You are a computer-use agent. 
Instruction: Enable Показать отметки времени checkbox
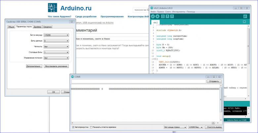(x=91, y=127)
